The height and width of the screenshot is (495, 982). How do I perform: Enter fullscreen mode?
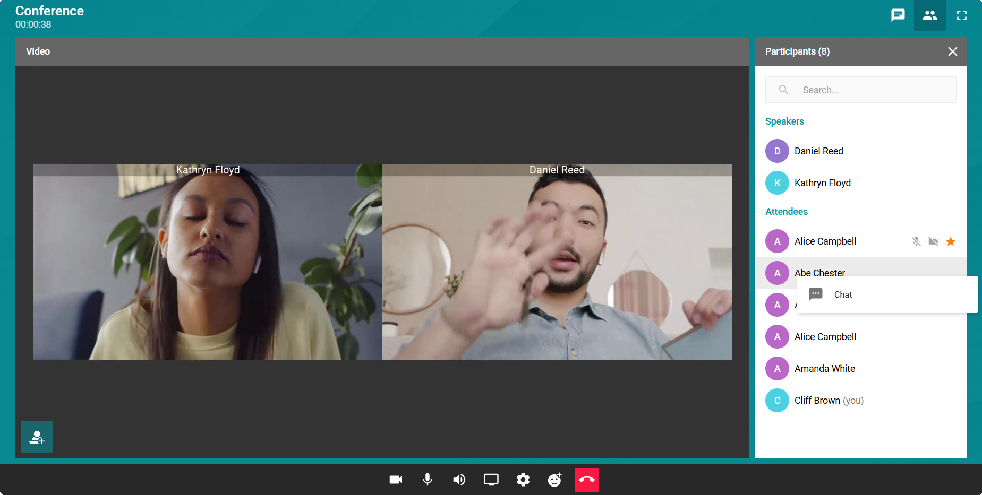tap(961, 15)
